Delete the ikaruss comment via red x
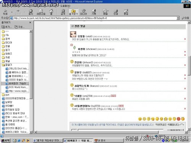Image resolution: width=191 pixels, height=143 pixels. pyautogui.click(x=185, y=88)
